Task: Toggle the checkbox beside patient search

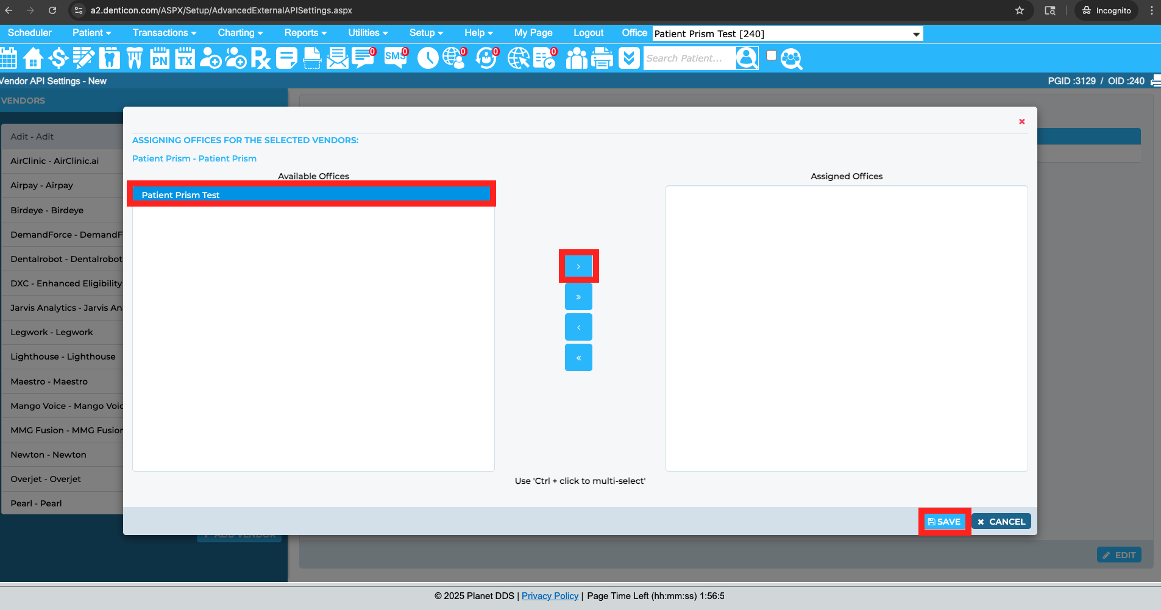Action: 771,55
